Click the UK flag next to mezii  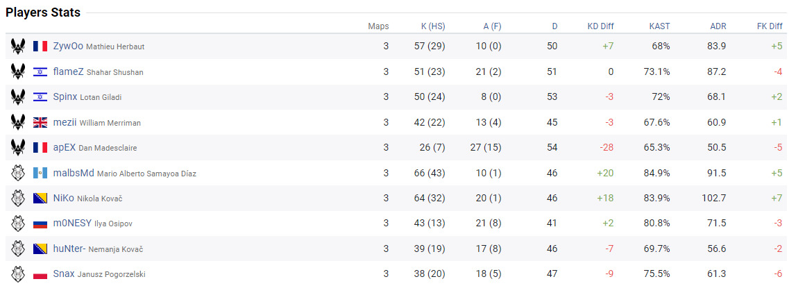[x=40, y=123]
